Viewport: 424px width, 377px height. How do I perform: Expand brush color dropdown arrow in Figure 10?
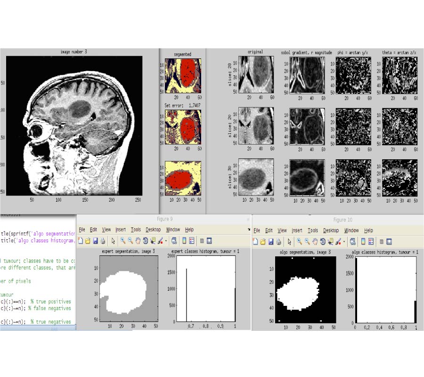[x=344, y=241]
